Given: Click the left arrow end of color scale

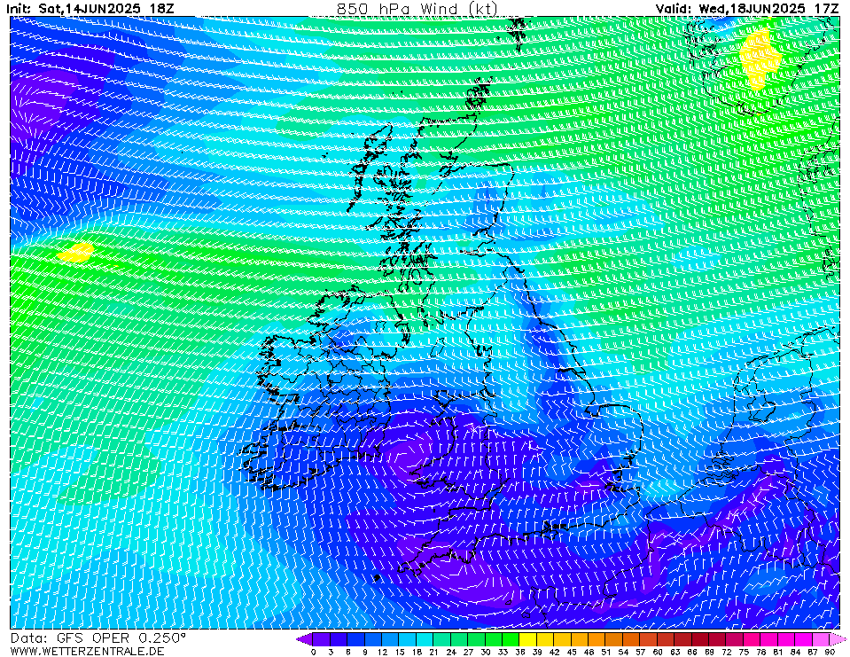Looking at the screenshot, I should click(x=305, y=639).
